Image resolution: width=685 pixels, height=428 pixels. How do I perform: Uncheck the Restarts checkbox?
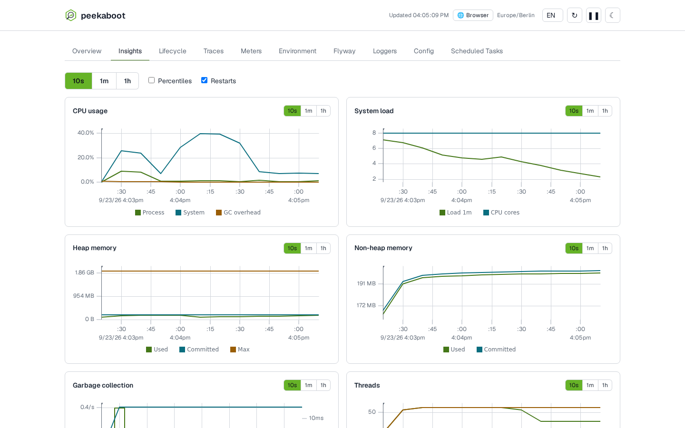(x=204, y=80)
